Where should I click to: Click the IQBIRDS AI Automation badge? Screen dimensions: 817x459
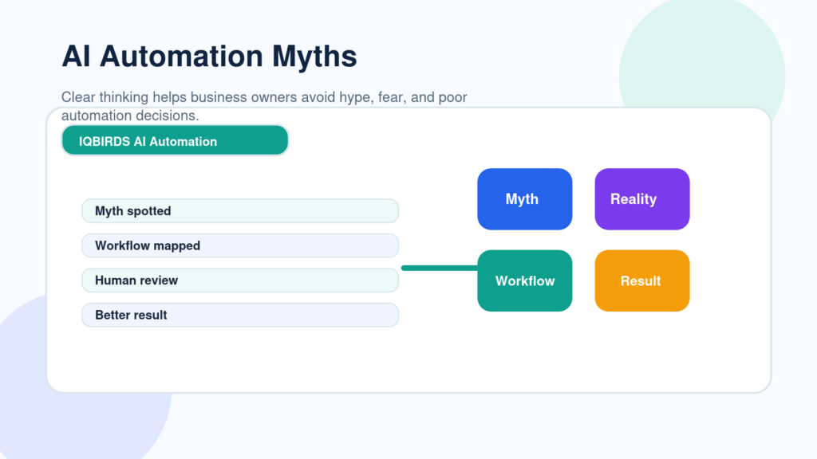click(x=175, y=140)
